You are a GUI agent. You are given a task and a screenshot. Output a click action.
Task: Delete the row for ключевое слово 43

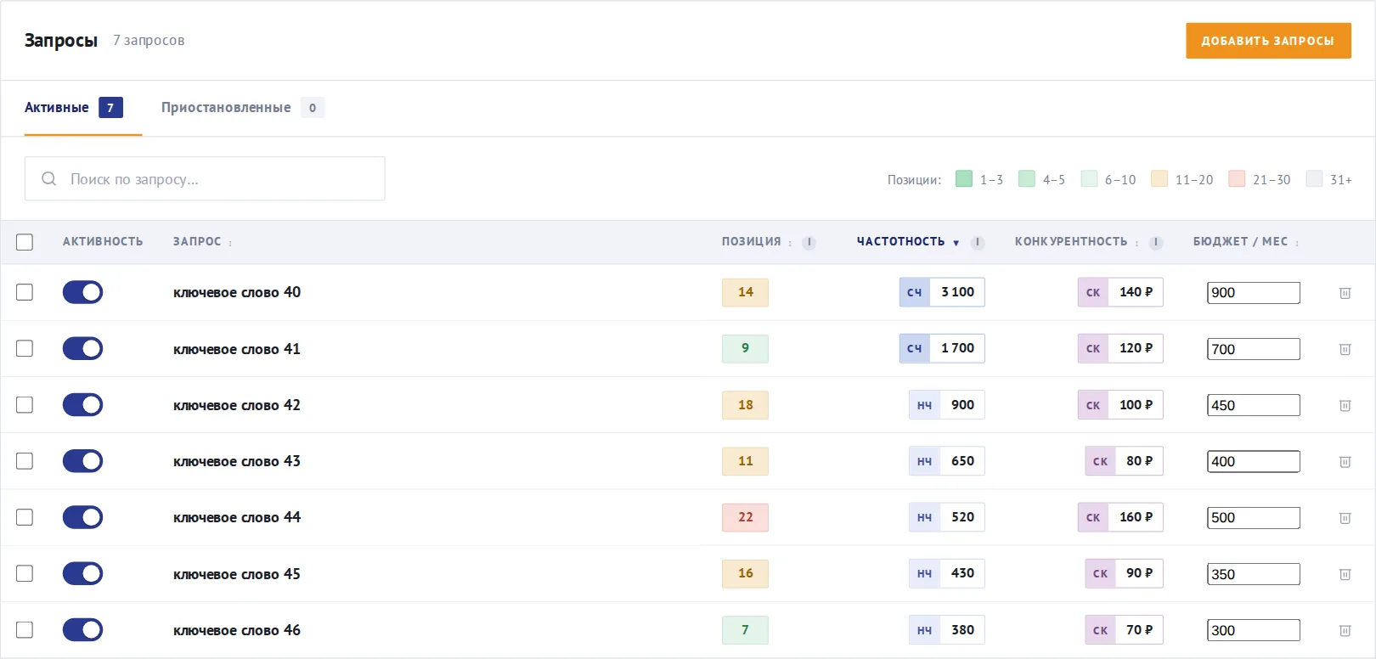click(x=1345, y=462)
